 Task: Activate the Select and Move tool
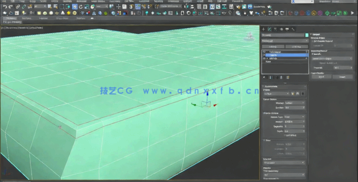(x=75, y=7)
